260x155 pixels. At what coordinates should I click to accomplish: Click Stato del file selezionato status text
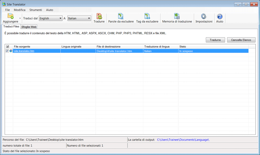(26, 151)
